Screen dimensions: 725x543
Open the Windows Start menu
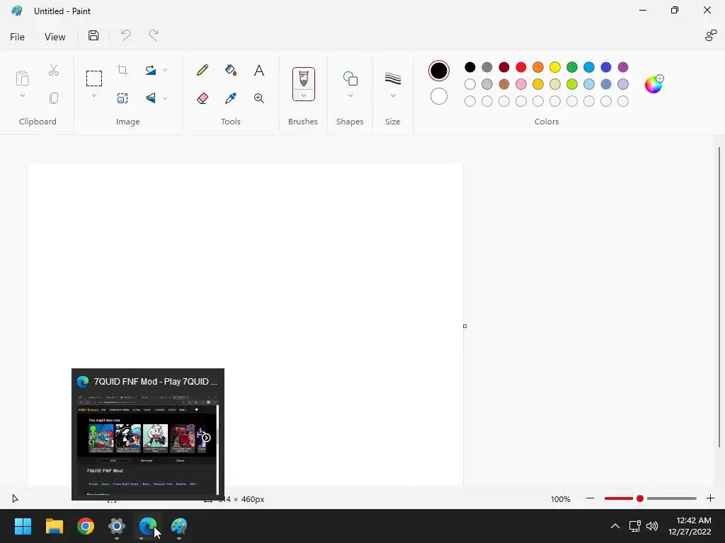point(23,526)
